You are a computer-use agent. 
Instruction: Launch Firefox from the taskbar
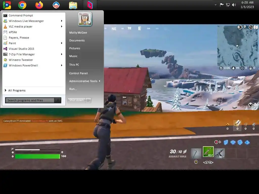coord(39,5)
